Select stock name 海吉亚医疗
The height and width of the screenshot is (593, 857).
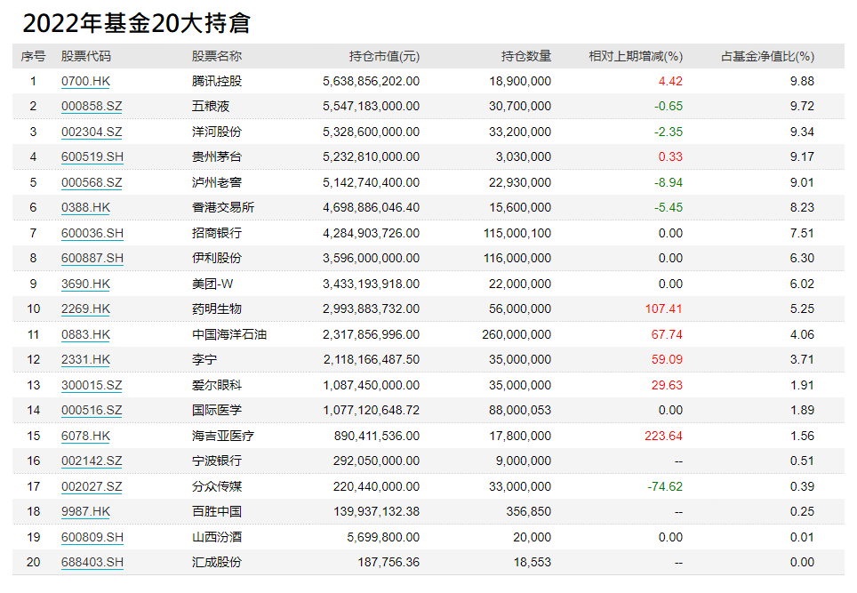(223, 437)
